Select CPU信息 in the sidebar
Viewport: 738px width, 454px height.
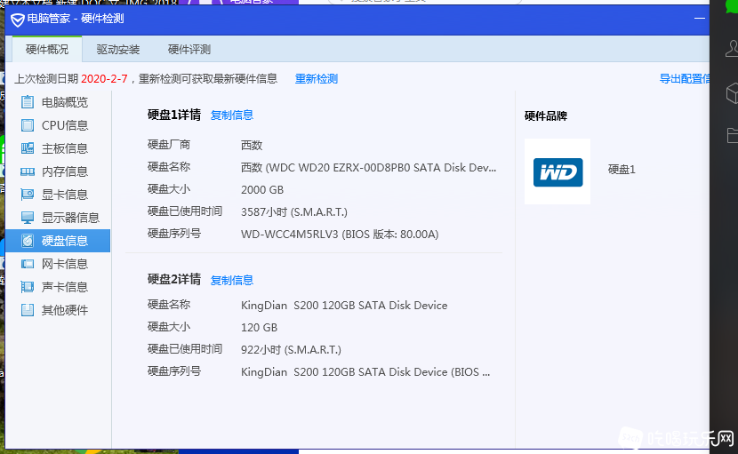(x=58, y=125)
